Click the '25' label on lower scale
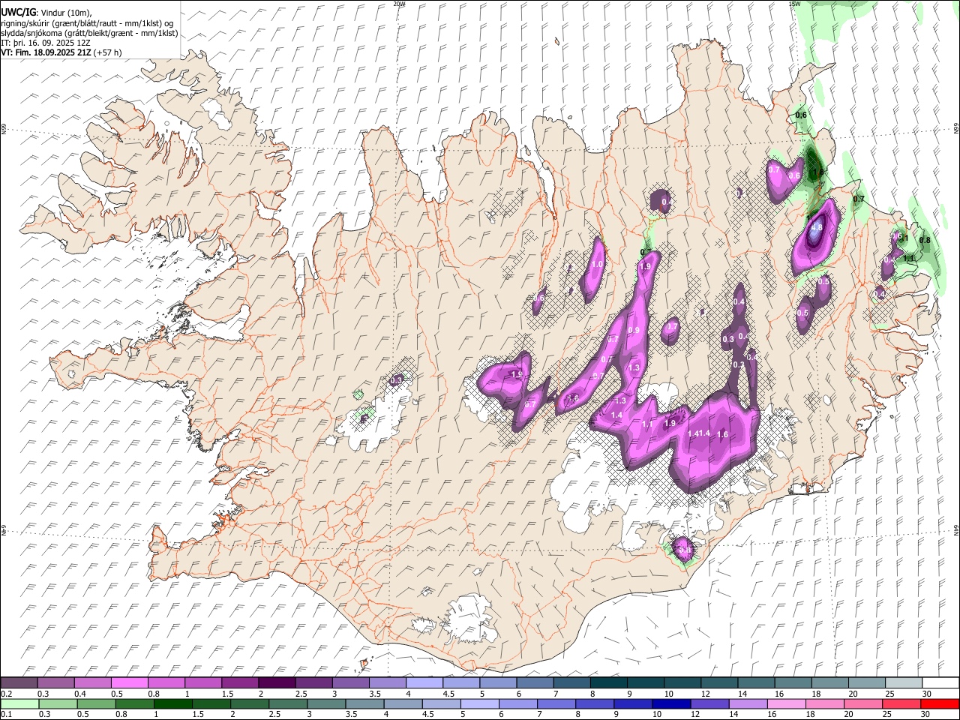 [886, 715]
